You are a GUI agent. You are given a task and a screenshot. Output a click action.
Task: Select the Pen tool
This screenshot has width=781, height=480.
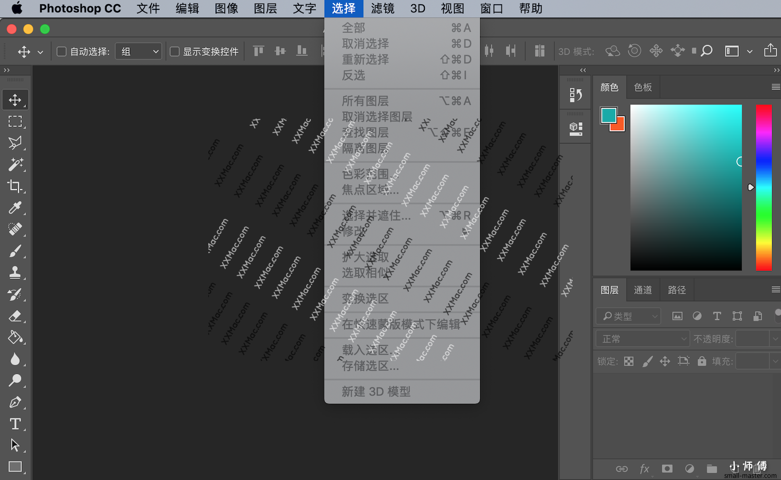15,403
